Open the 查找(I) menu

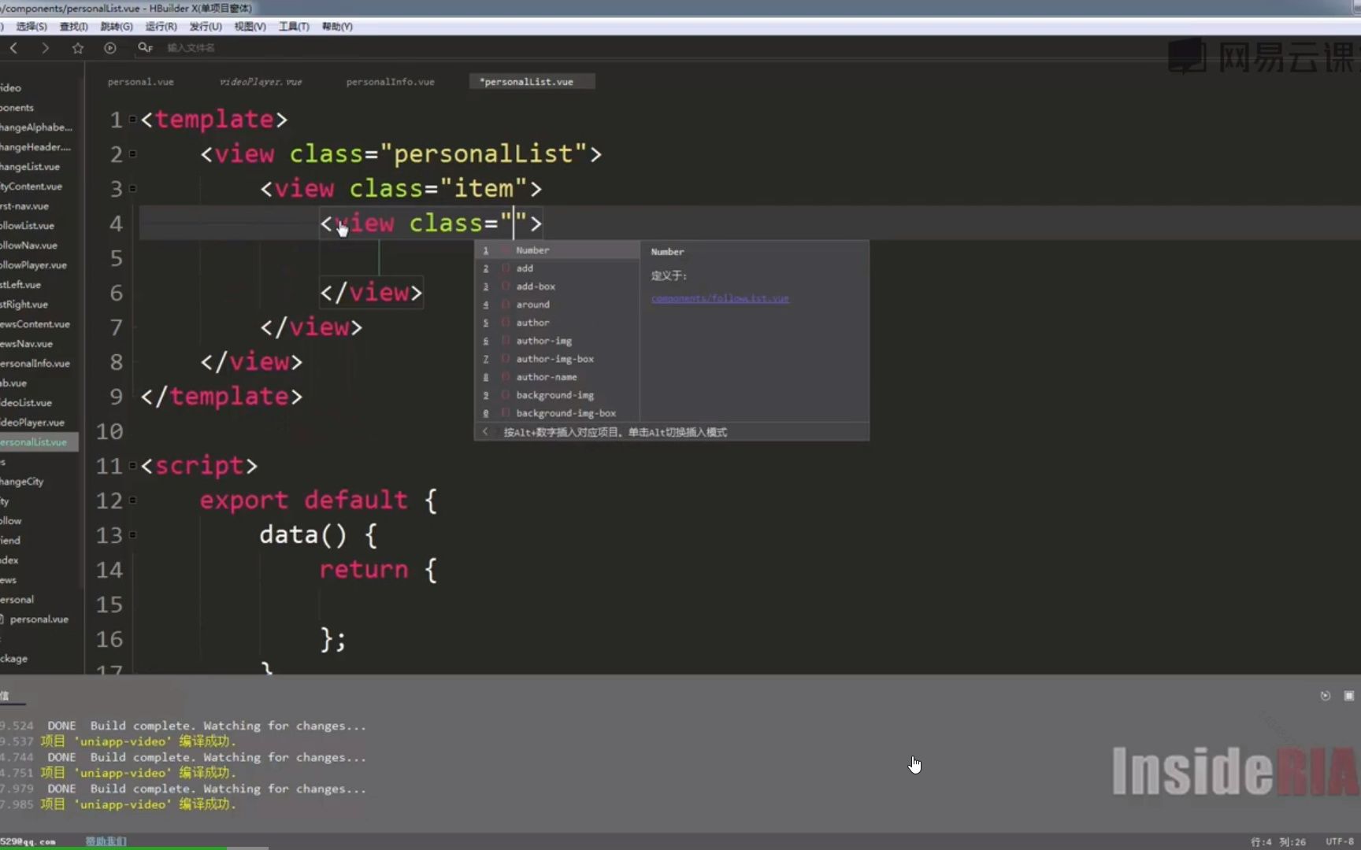click(74, 27)
